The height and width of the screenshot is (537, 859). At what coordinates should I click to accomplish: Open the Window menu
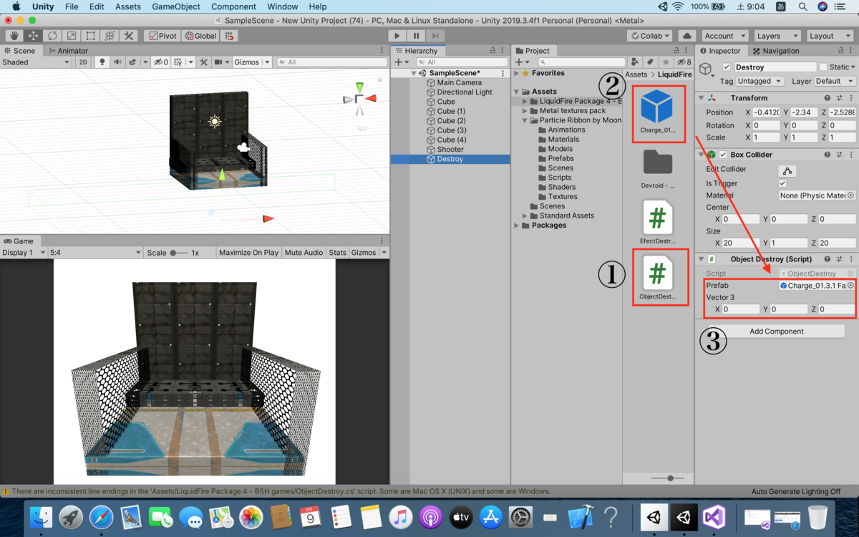coord(283,6)
